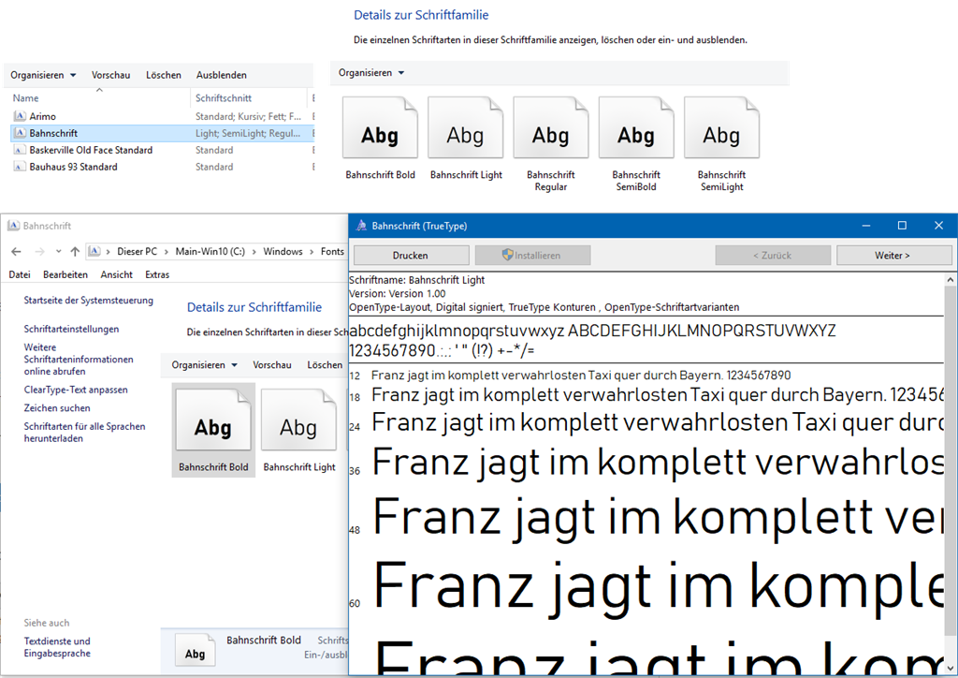Open Organisieren dropdown in Bahnschrift window
958x678 pixels.
204,365
